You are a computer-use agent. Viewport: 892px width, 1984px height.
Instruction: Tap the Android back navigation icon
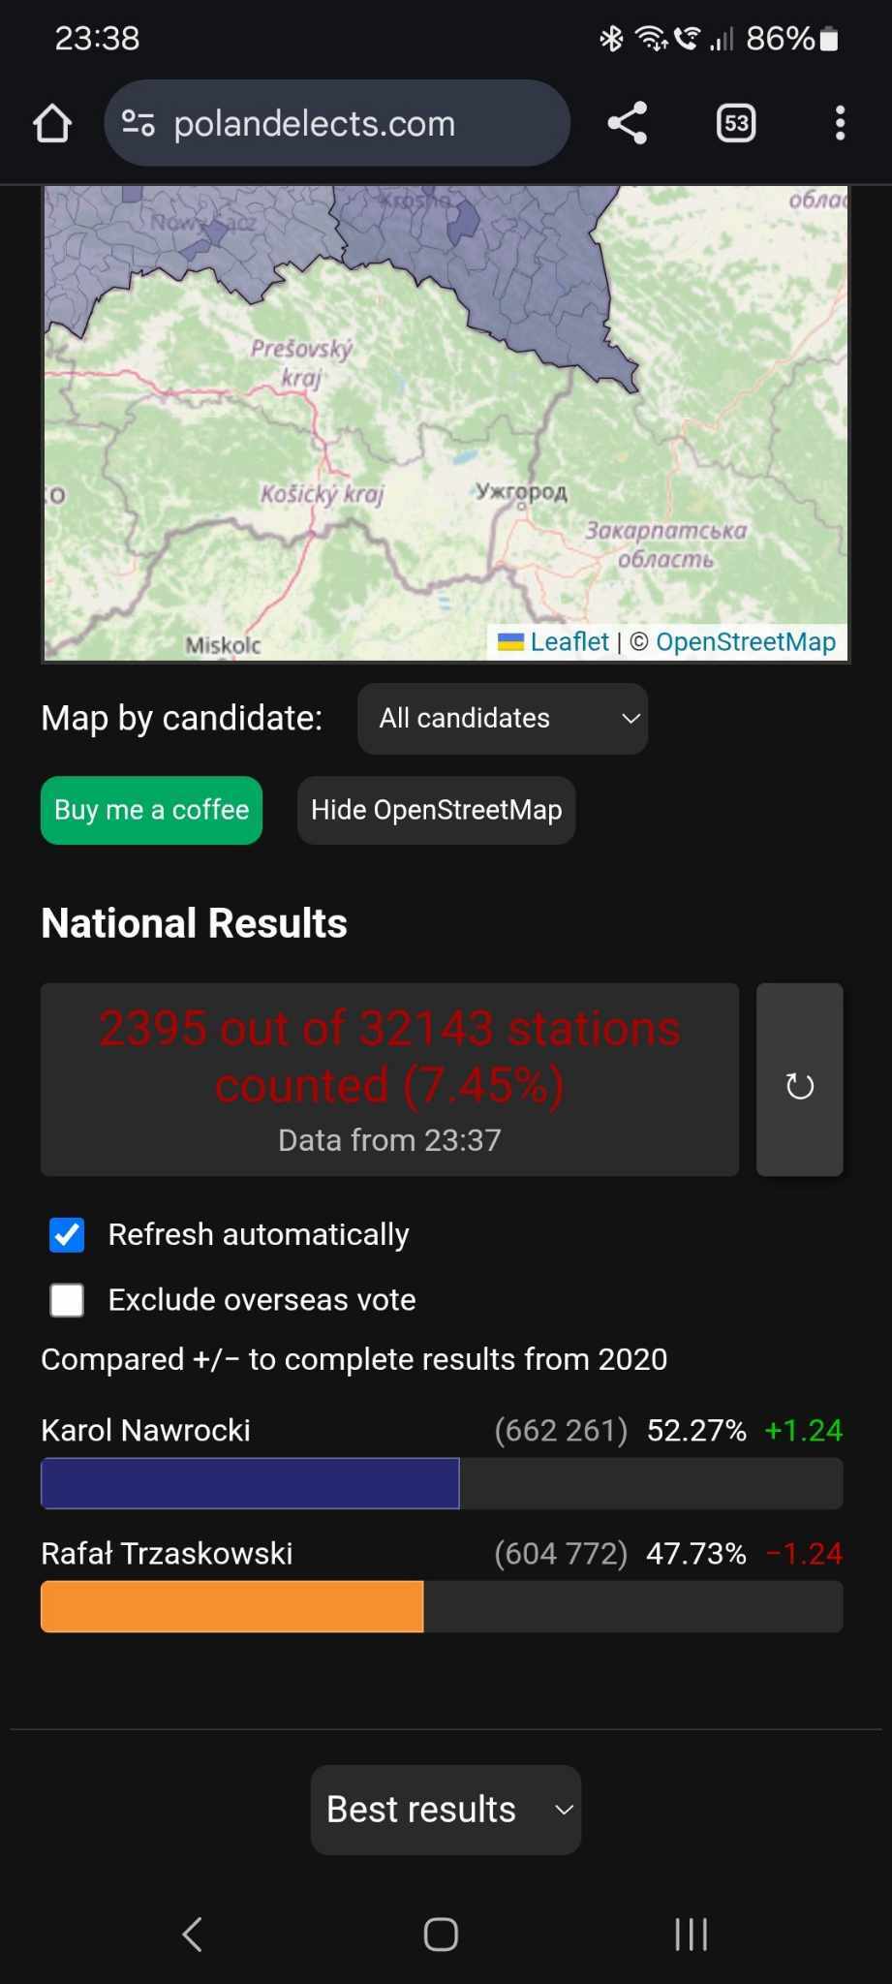click(193, 1934)
